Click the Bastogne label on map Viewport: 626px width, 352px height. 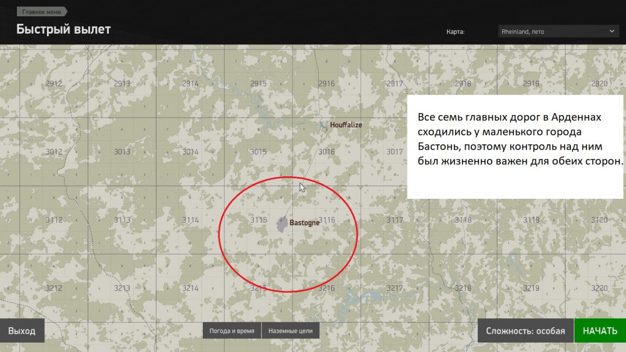(304, 223)
